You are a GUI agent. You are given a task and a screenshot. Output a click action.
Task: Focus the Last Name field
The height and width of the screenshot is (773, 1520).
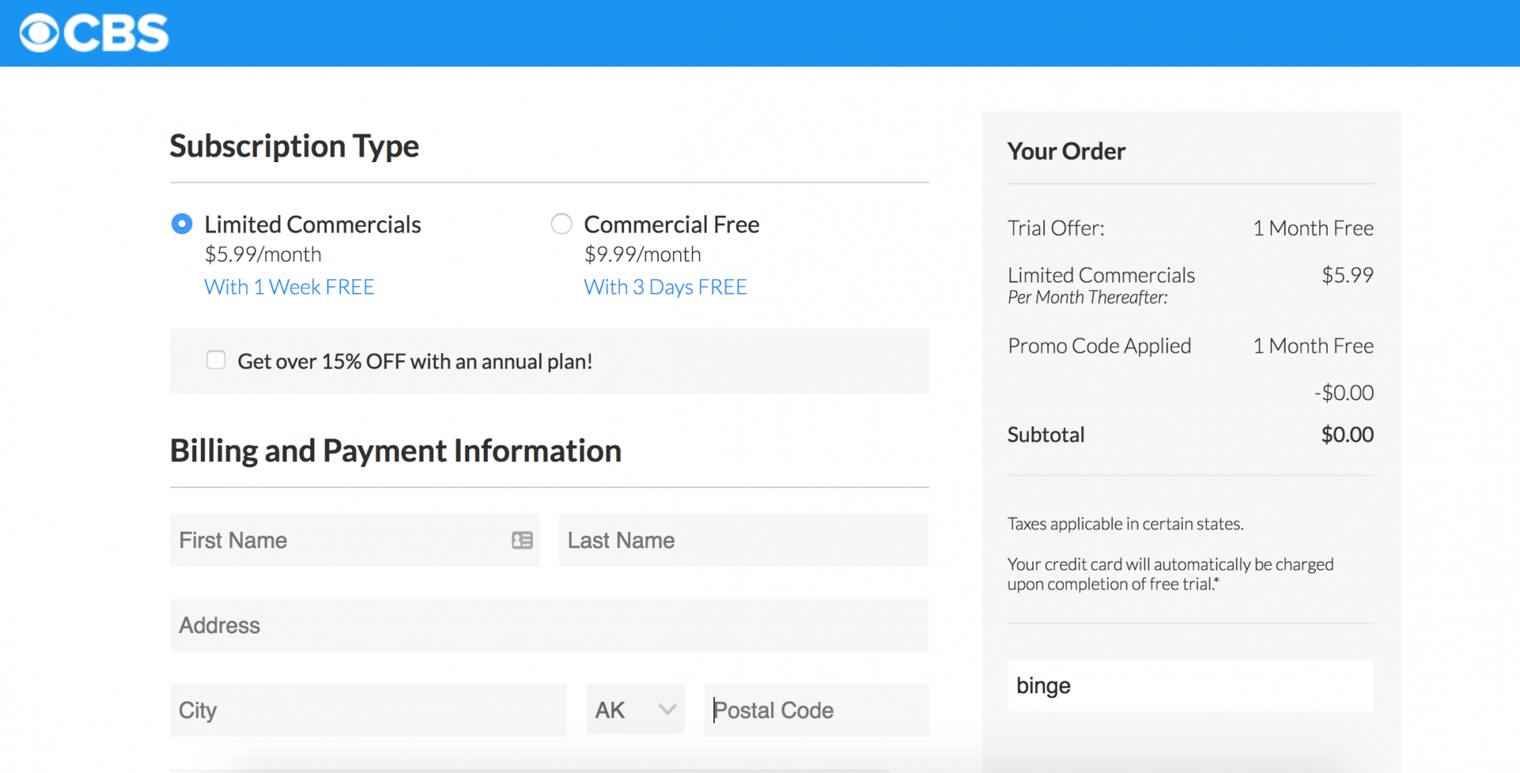[x=743, y=540]
